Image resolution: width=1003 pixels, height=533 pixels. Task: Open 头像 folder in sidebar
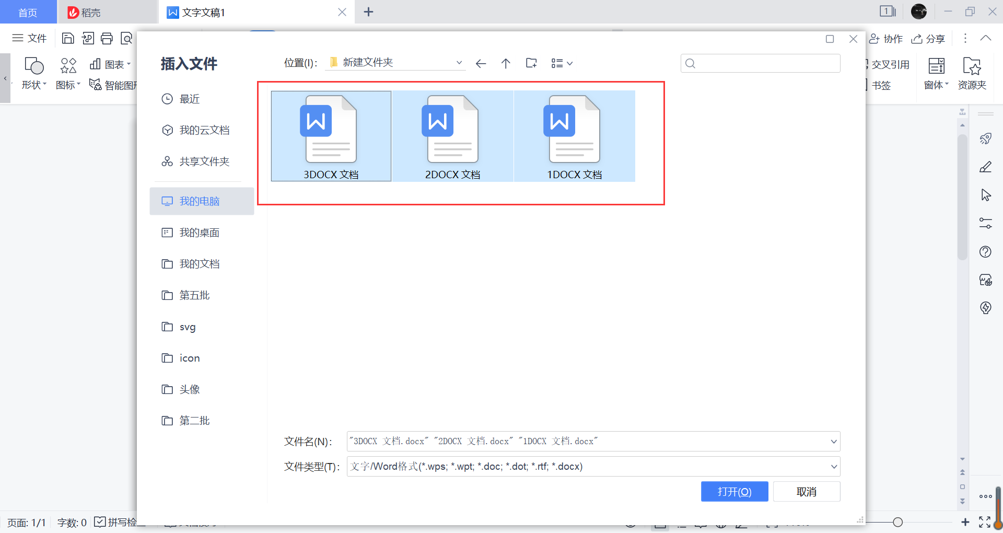[x=202, y=389]
